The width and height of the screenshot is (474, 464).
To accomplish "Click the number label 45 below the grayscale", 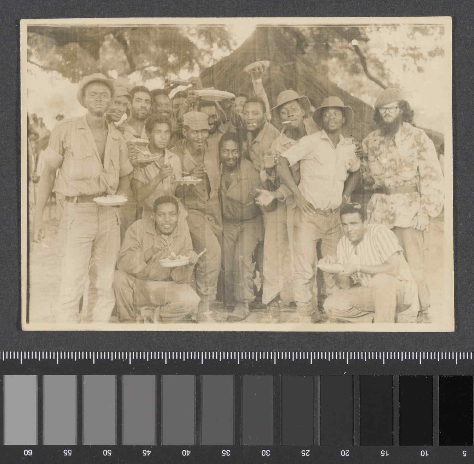I will coord(147,453).
